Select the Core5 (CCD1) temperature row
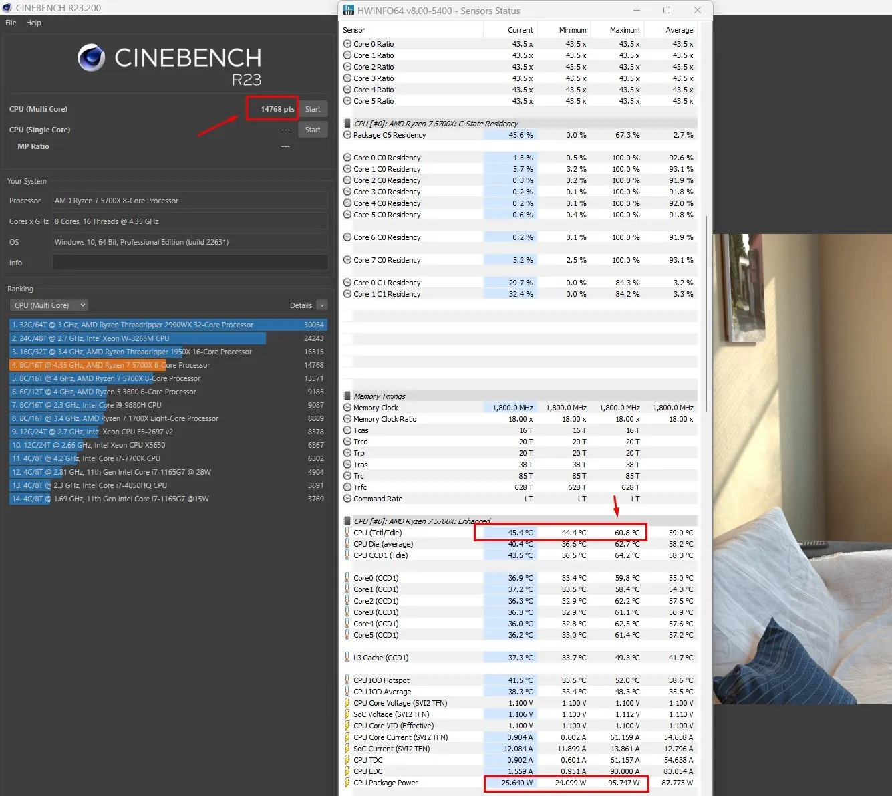This screenshot has width=892, height=796. coord(520,635)
